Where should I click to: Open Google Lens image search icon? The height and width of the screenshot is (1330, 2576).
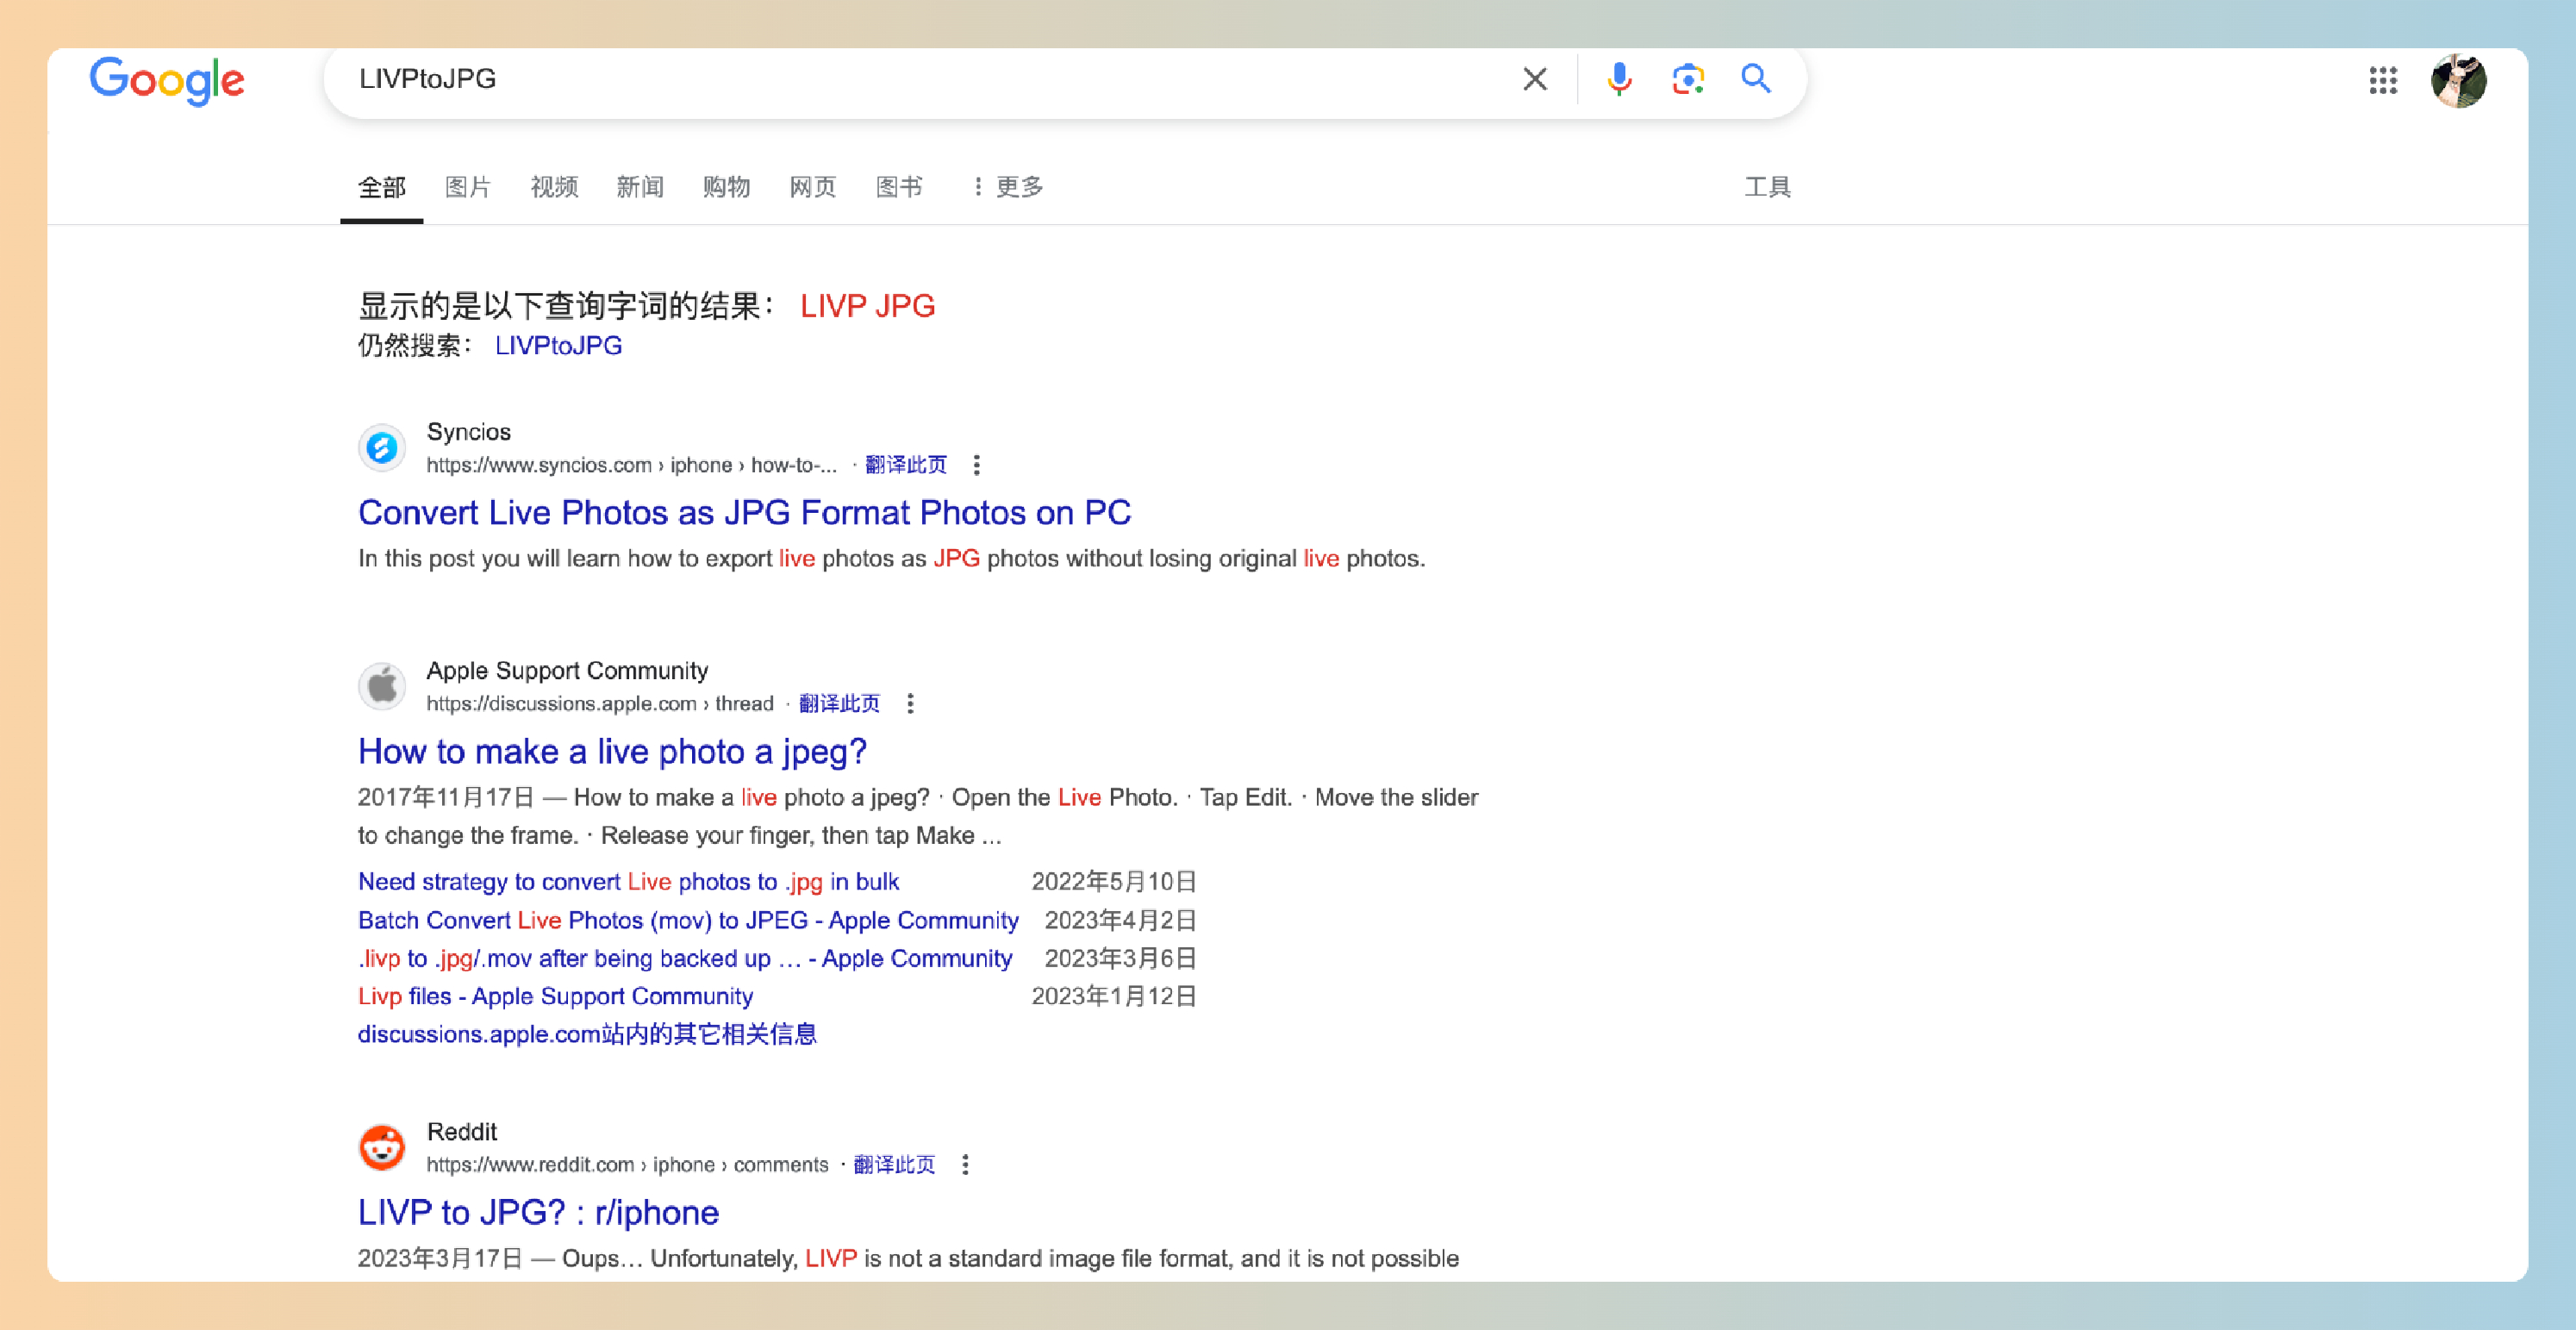click(1688, 79)
